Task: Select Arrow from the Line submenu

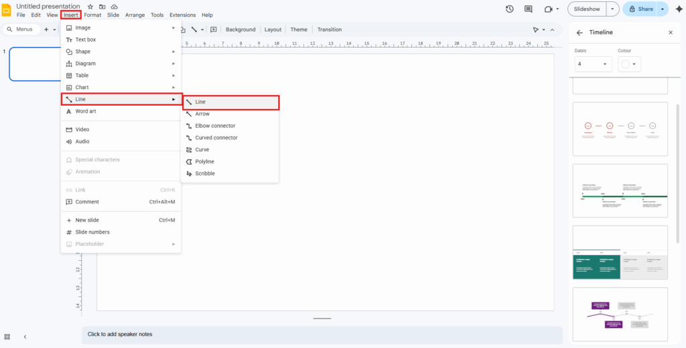Action: 202,114
